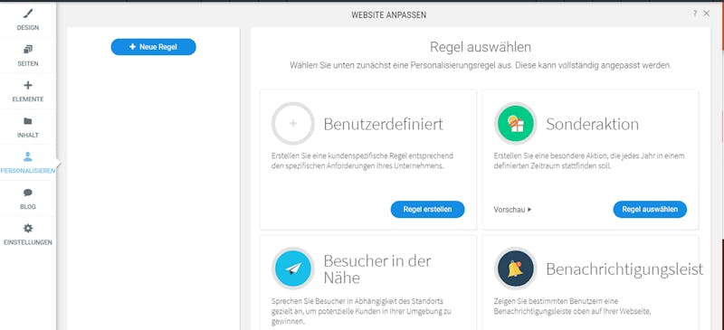Click the Sonderaktion card title
The width and height of the screenshot is (724, 330).
tap(593, 124)
